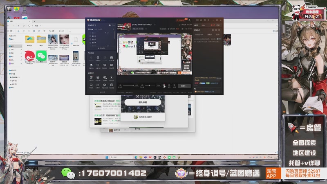Select the red bird shortcut icon in File Explorer
327x184 pixels.
pos(29,57)
